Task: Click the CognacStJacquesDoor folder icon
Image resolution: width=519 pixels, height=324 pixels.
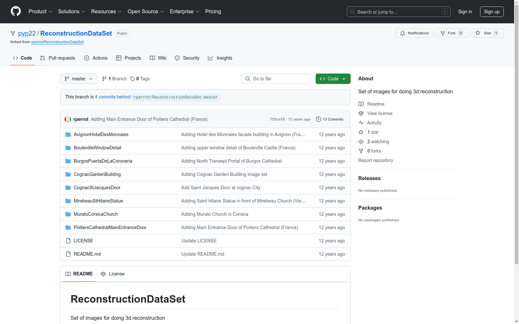Action: [x=68, y=188]
